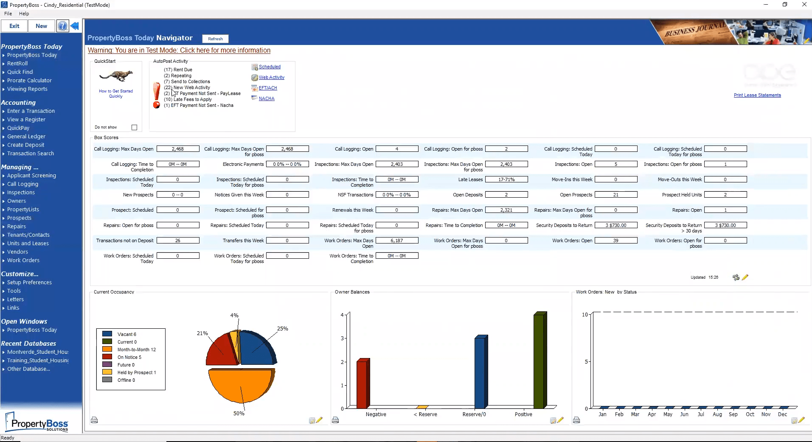Open Call Logging in the sidebar
Screen dimensions: 812x442
22,184
